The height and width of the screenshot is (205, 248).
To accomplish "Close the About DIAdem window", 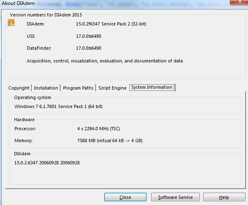I will (x=239, y=2).
